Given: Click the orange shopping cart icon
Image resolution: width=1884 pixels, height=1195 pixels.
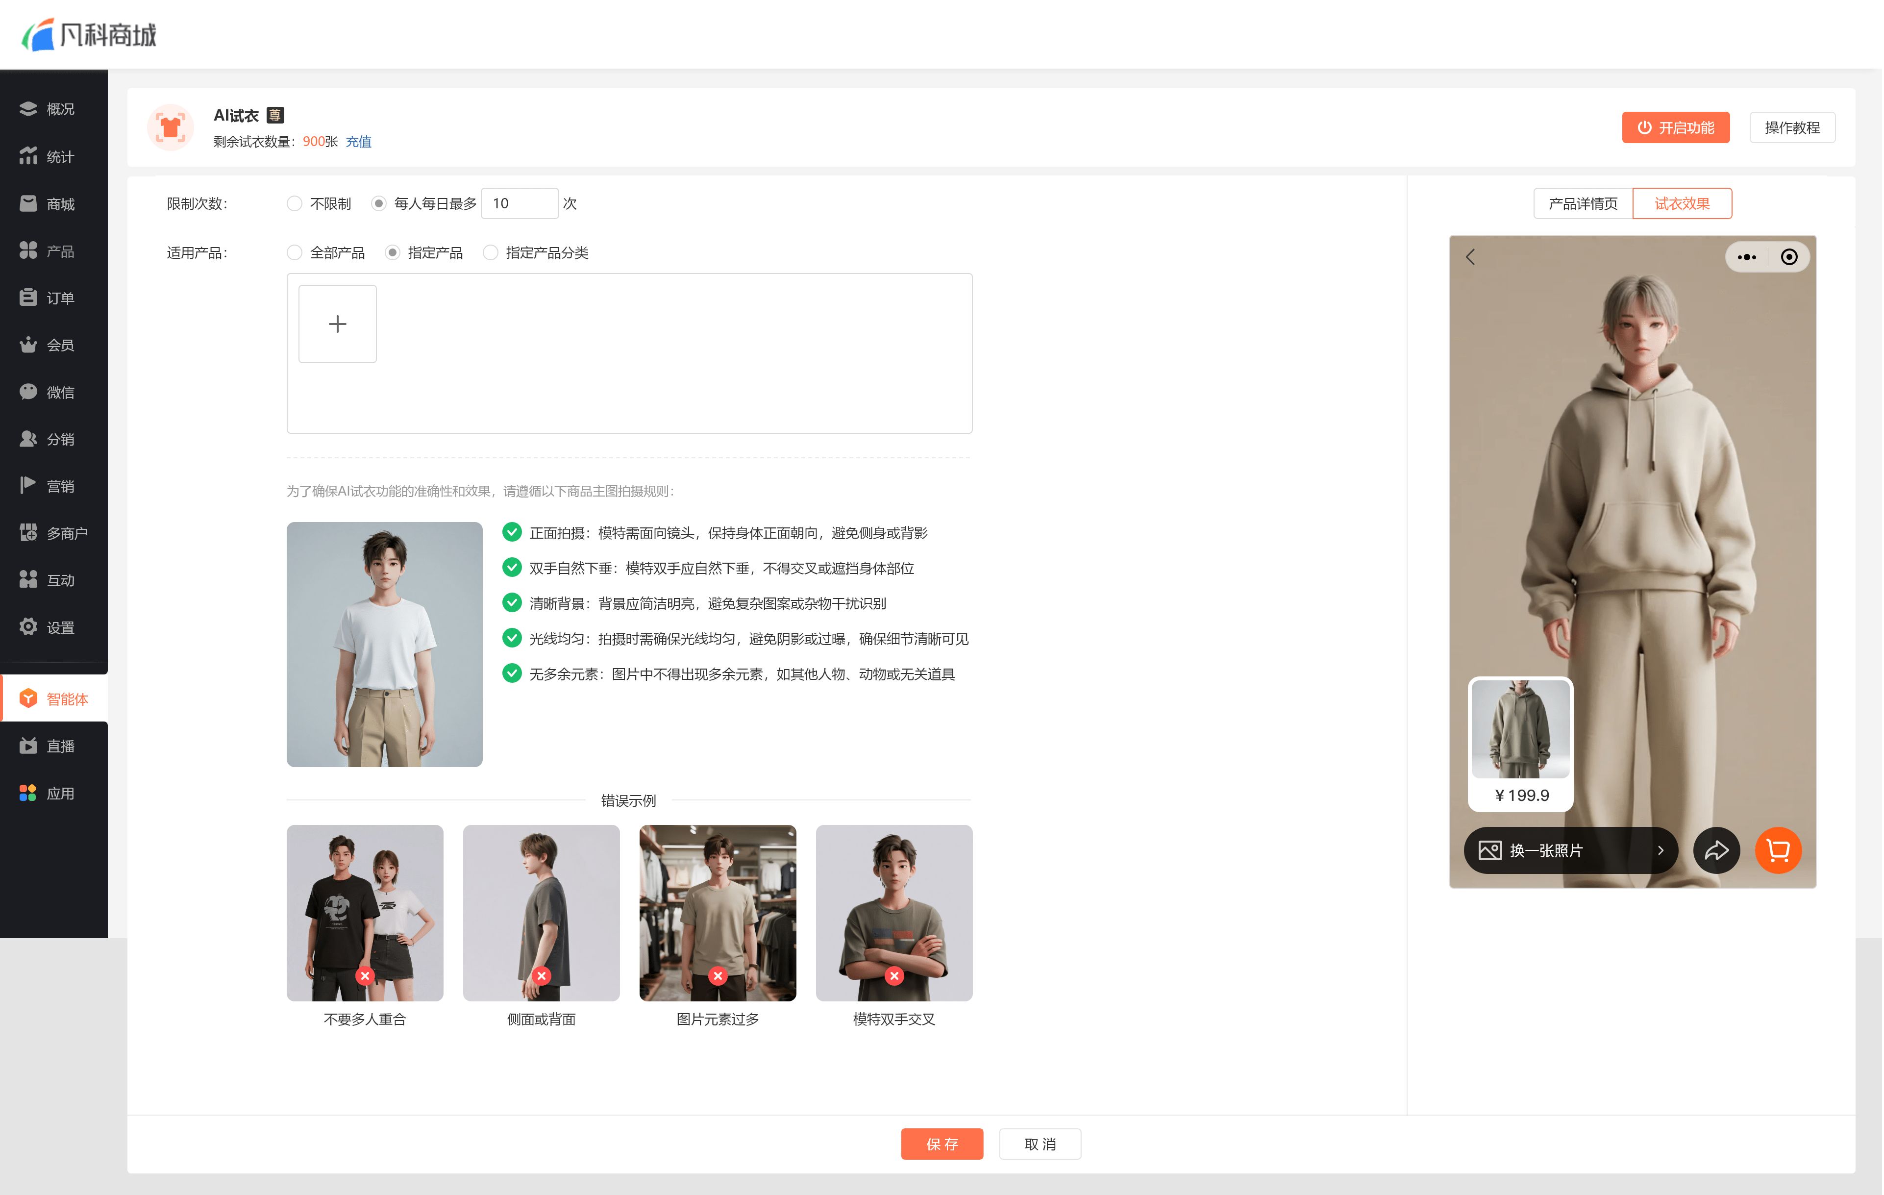Looking at the screenshot, I should pos(1778,850).
